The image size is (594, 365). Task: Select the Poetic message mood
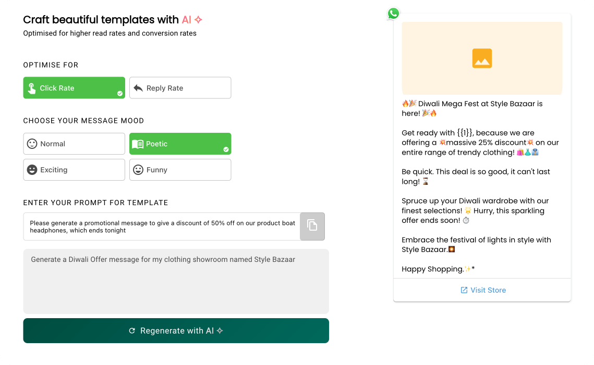pos(180,144)
